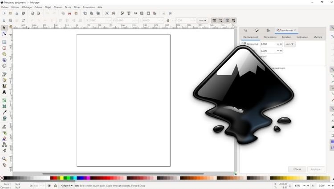The height and width of the screenshot is (189, 334).
Task: Click the Effacer button
Action: (297, 169)
